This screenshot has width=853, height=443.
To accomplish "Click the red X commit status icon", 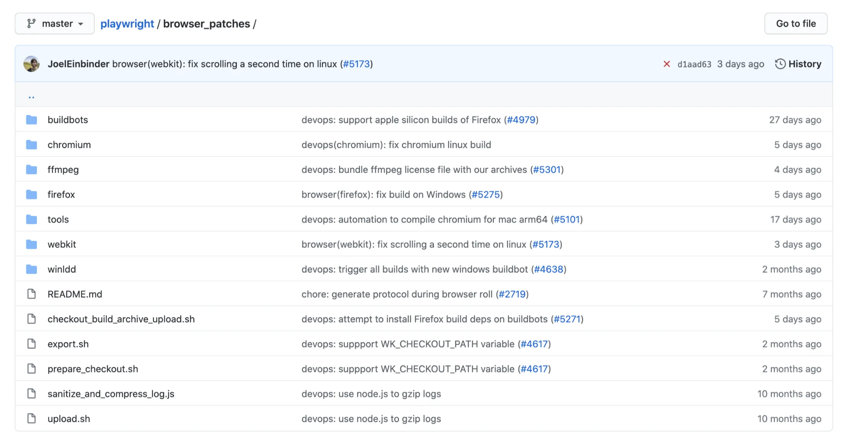I will 667,64.
